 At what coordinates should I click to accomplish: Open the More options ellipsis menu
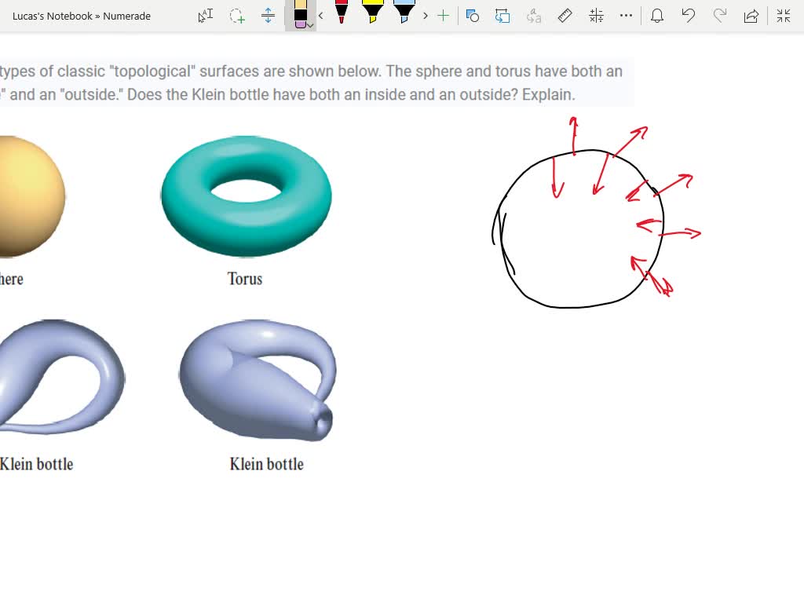626,16
